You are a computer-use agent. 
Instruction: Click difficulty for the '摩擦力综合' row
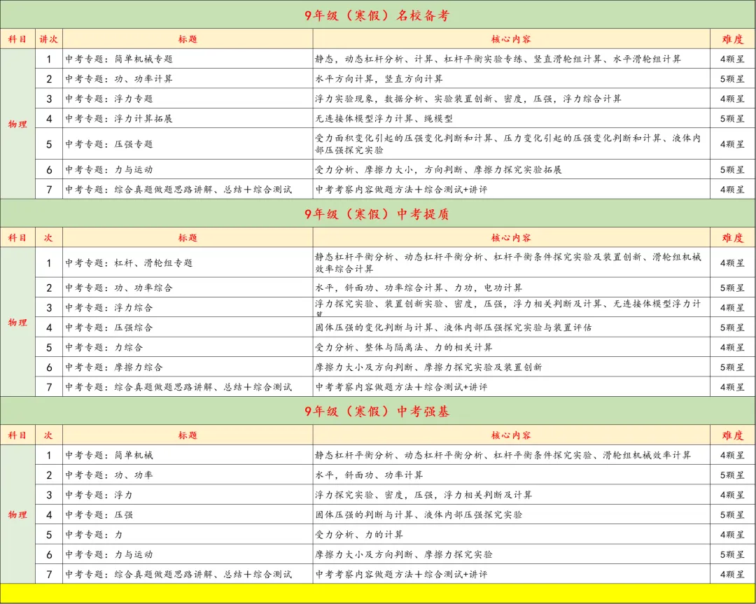(x=732, y=367)
